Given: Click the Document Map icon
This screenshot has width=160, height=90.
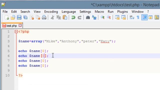Looking at the screenshot, I should pos(157,17).
